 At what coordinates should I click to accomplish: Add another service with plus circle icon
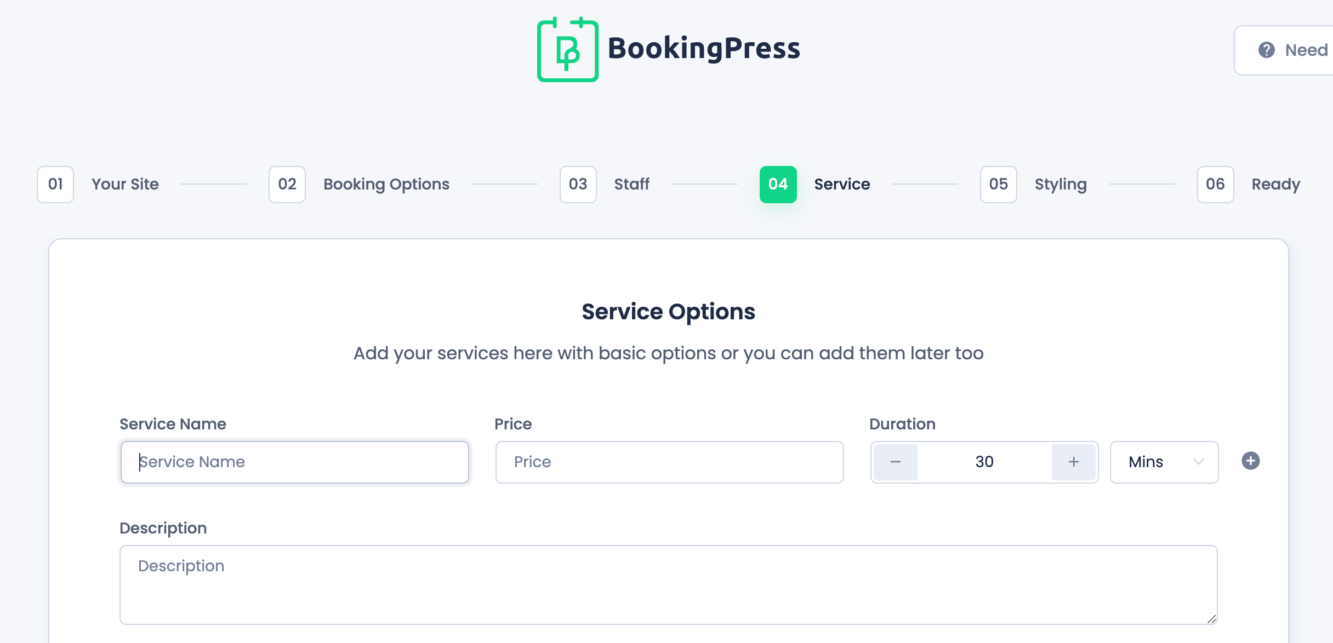pyautogui.click(x=1250, y=461)
